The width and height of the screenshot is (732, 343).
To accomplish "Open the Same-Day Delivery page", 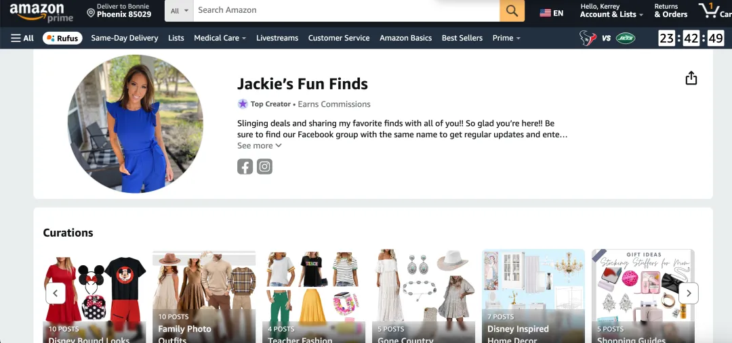I will click(125, 38).
